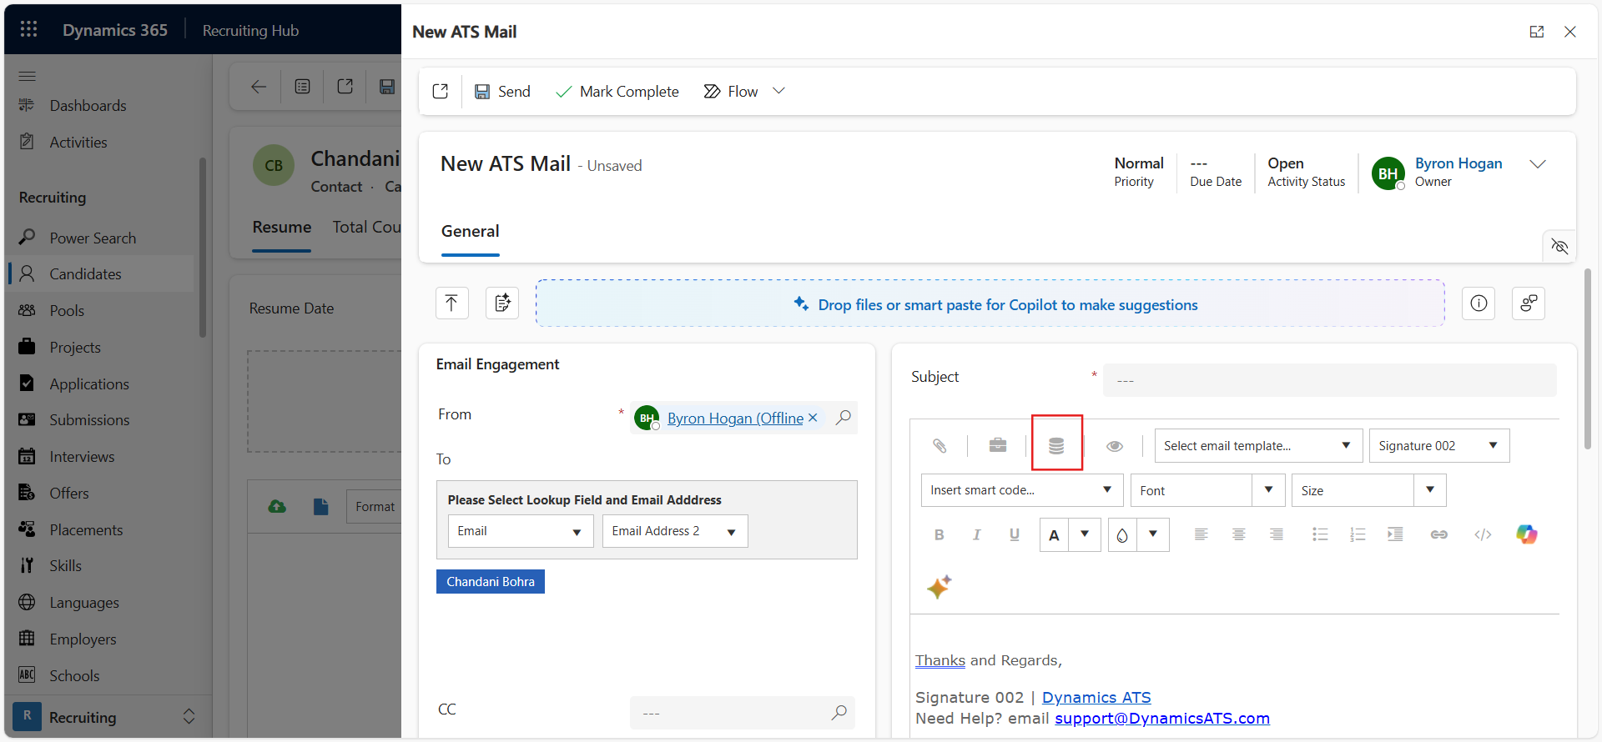Viewport: 1602px width, 742px height.
Task: Click the Copilot drop files suggestion area
Action: click(990, 304)
